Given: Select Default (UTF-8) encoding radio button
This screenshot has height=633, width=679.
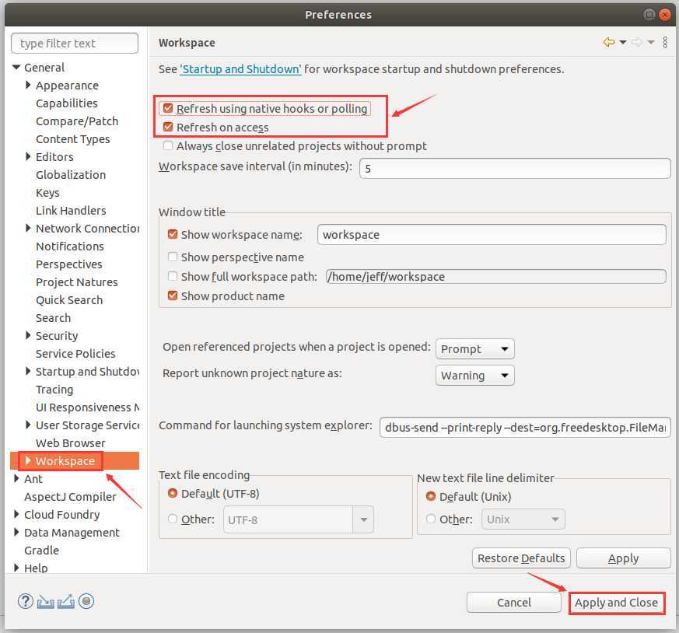Looking at the screenshot, I should point(173,493).
